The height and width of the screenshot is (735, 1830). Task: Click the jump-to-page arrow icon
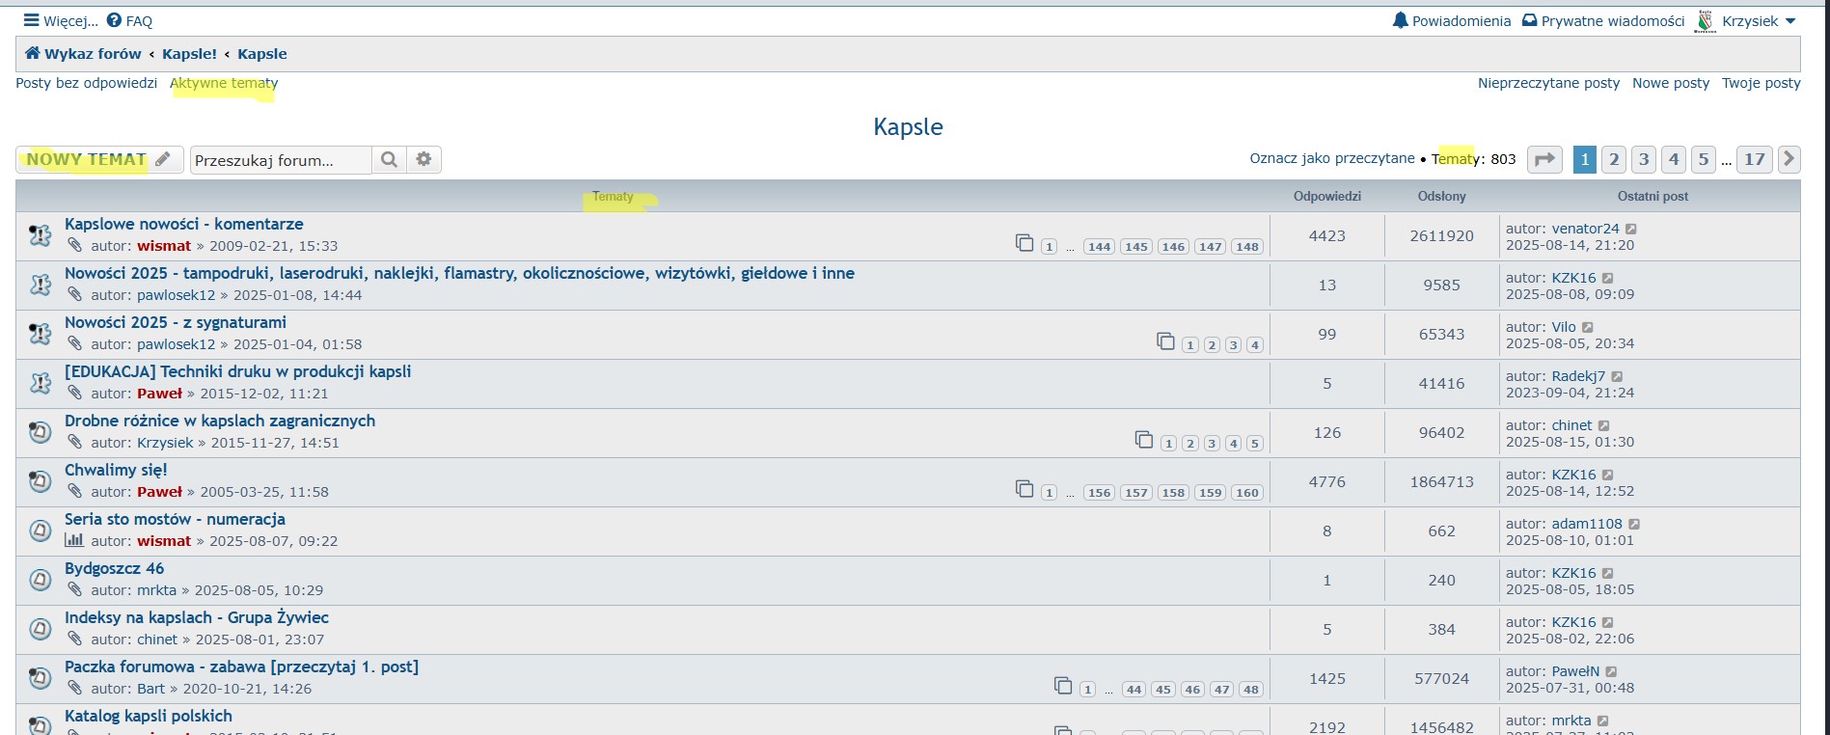click(1544, 160)
